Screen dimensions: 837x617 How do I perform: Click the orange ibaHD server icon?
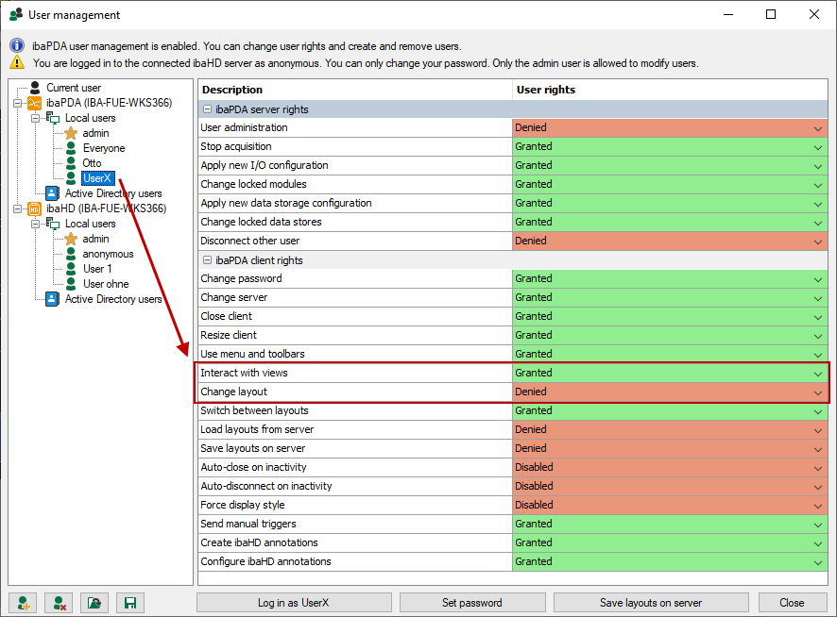point(34,208)
